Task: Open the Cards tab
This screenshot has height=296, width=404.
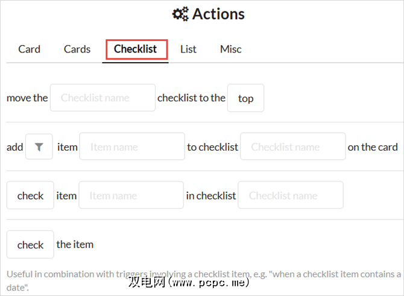Action: coord(77,49)
